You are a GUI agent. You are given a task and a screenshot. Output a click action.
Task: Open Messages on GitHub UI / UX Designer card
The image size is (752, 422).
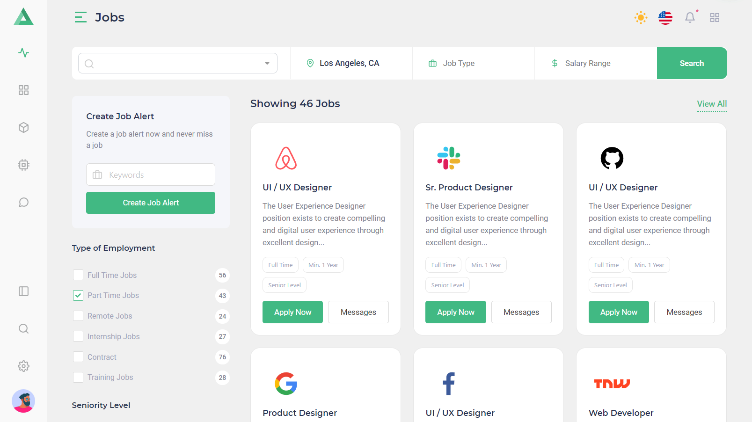[684, 312]
